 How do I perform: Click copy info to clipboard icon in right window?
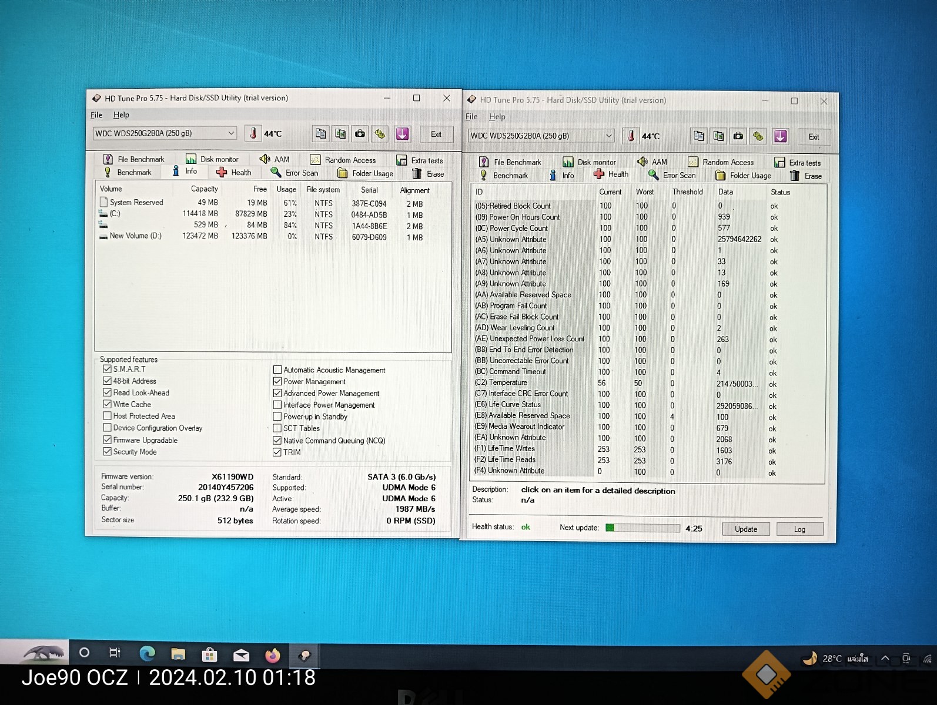[x=698, y=136]
